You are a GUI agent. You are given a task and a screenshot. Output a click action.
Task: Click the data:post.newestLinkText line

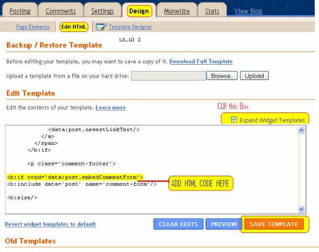[x=94, y=130]
